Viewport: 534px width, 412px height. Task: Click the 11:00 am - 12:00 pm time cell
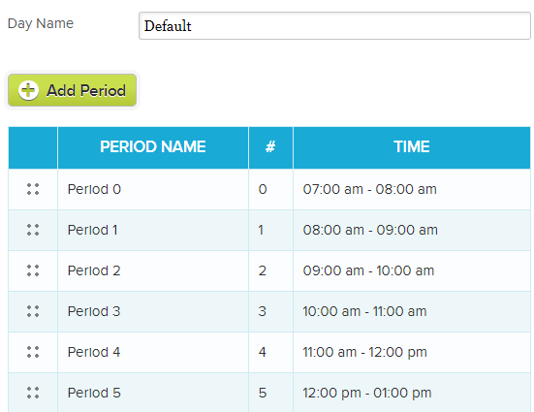coord(411,352)
